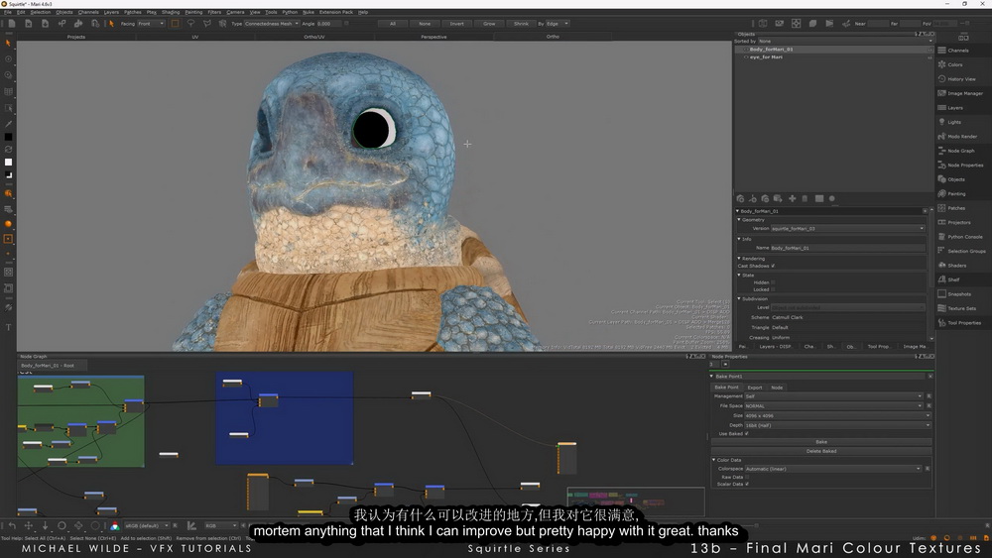Open the Patches palette in sidebar
The height and width of the screenshot is (558, 992).
click(x=956, y=208)
